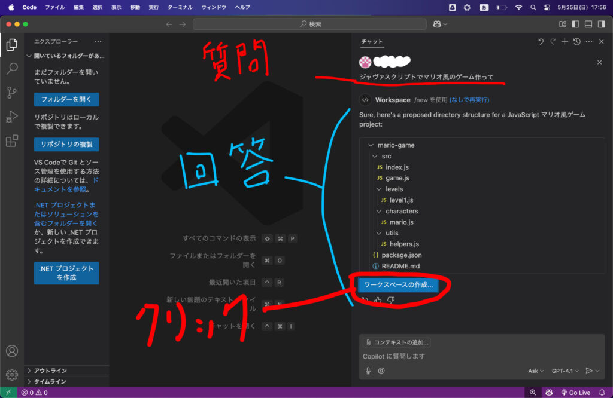Click the コンテキストの追加 button

pyautogui.click(x=397, y=342)
